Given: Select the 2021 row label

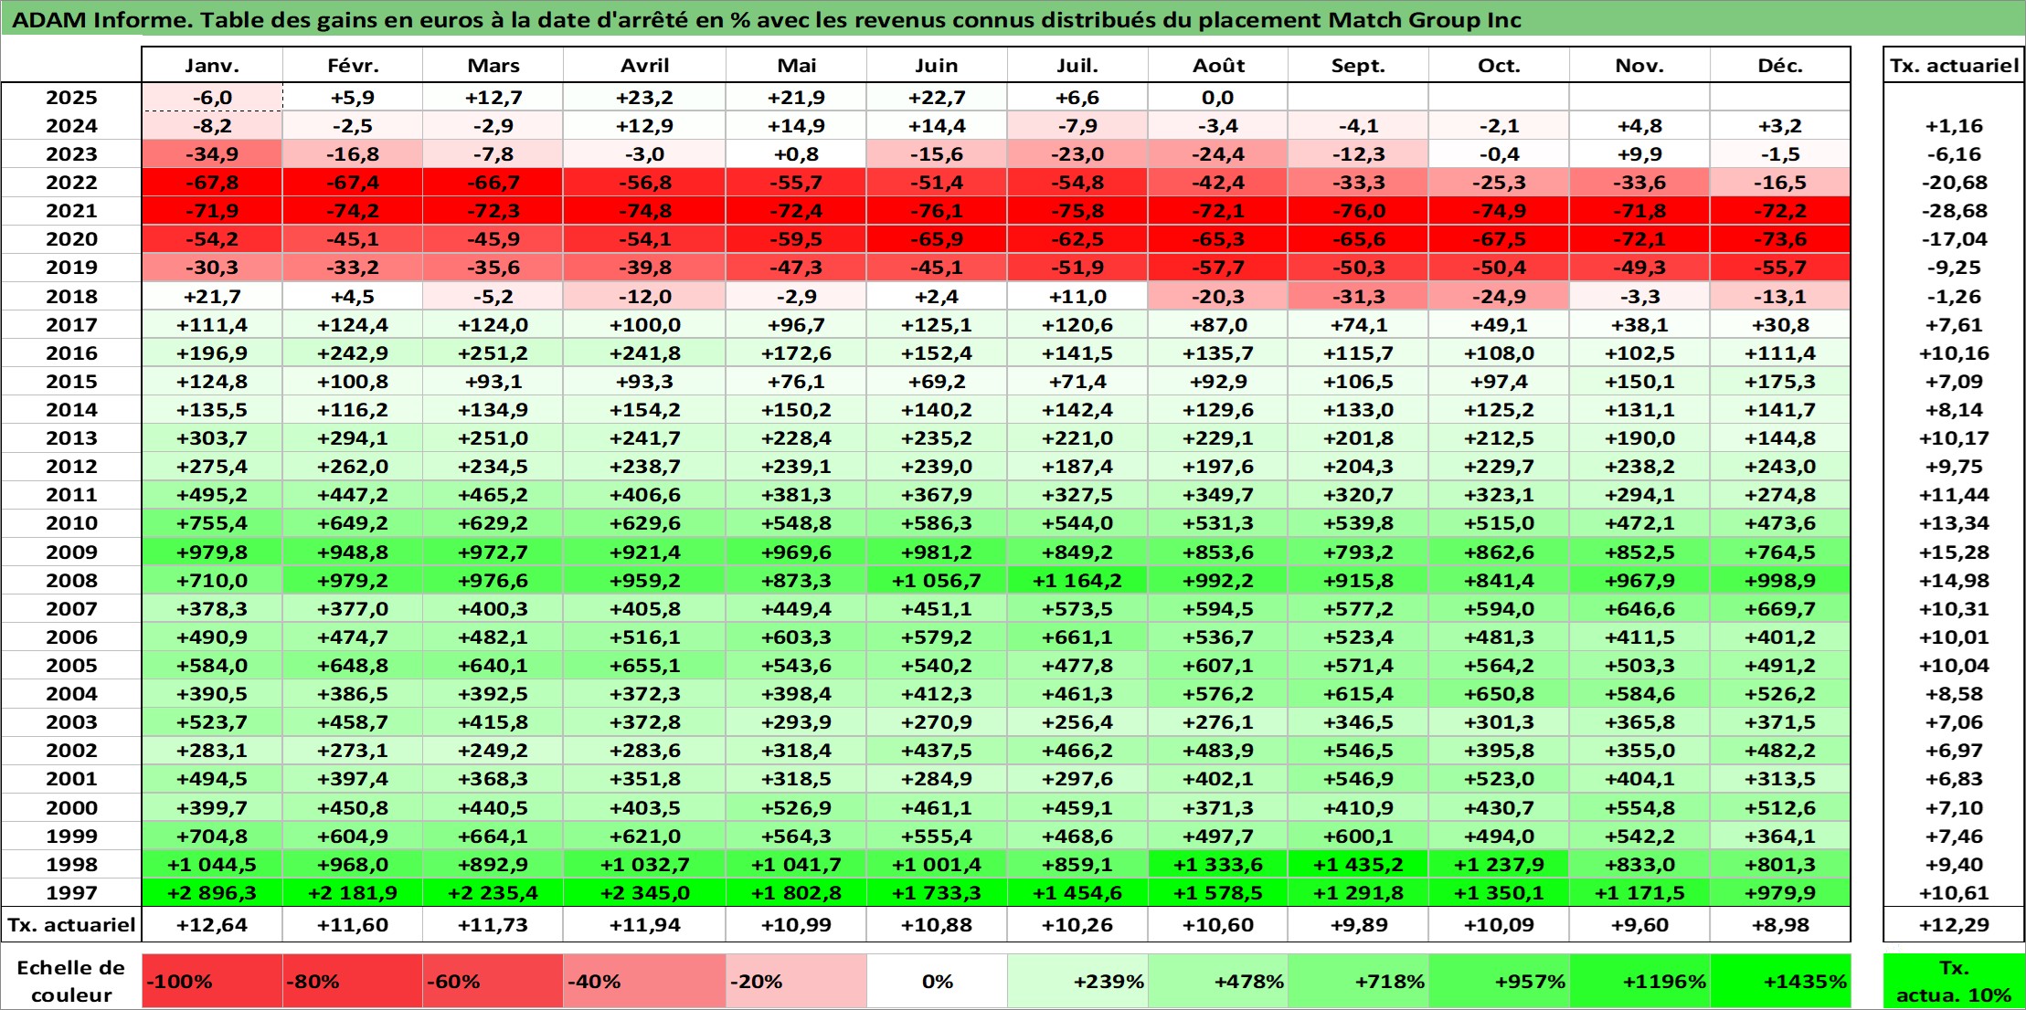Looking at the screenshot, I should pos(71,210).
